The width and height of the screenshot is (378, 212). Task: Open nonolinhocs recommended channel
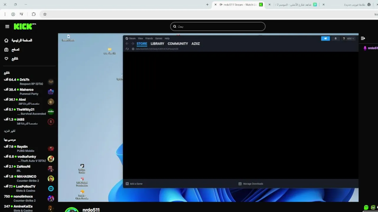29,198
